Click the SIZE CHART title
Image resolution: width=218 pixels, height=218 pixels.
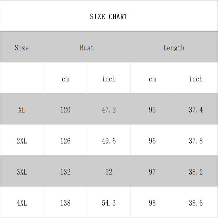tap(109, 17)
